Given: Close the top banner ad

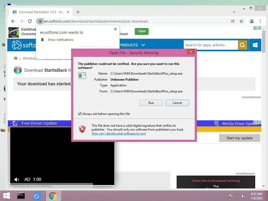Looking at the screenshot, I should click(x=259, y=28).
